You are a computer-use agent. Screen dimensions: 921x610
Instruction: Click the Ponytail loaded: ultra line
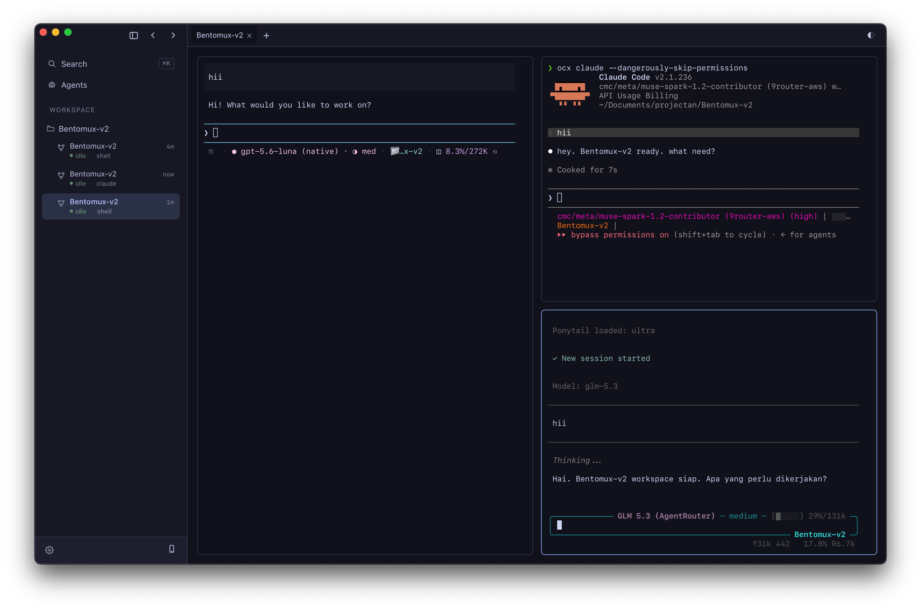[603, 330]
